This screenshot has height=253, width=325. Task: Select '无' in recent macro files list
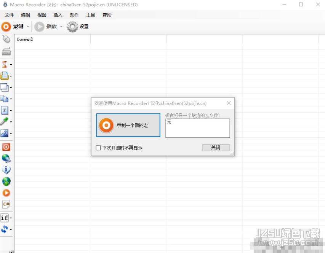click(169, 122)
